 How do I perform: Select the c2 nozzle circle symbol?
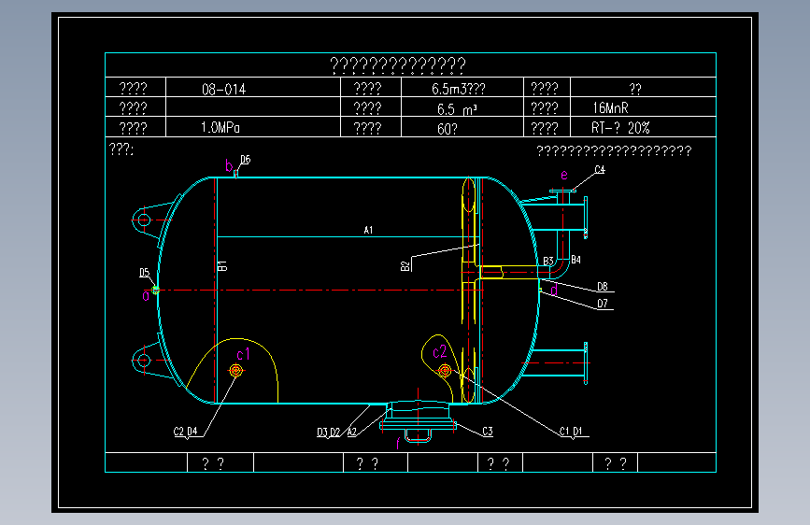click(x=445, y=371)
